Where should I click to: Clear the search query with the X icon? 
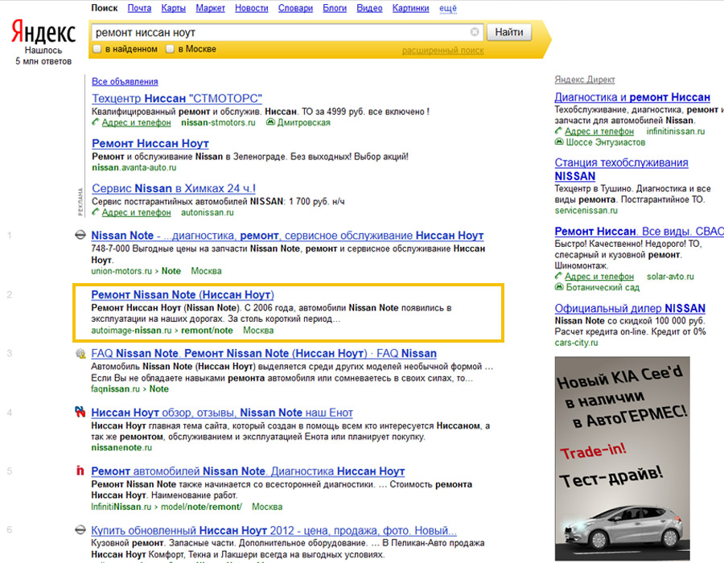click(474, 32)
